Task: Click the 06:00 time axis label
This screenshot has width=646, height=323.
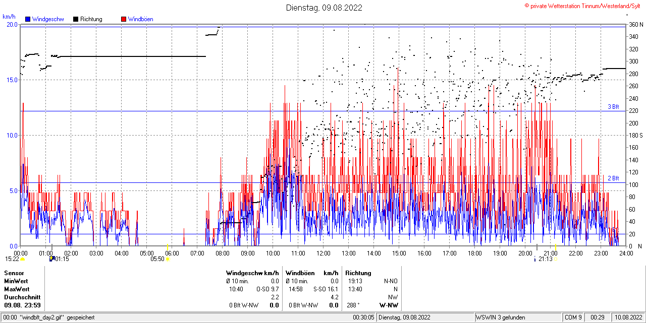Action: tap(172, 253)
